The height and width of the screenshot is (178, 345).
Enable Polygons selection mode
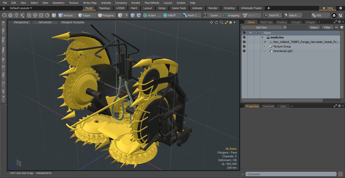tap(106, 15)
